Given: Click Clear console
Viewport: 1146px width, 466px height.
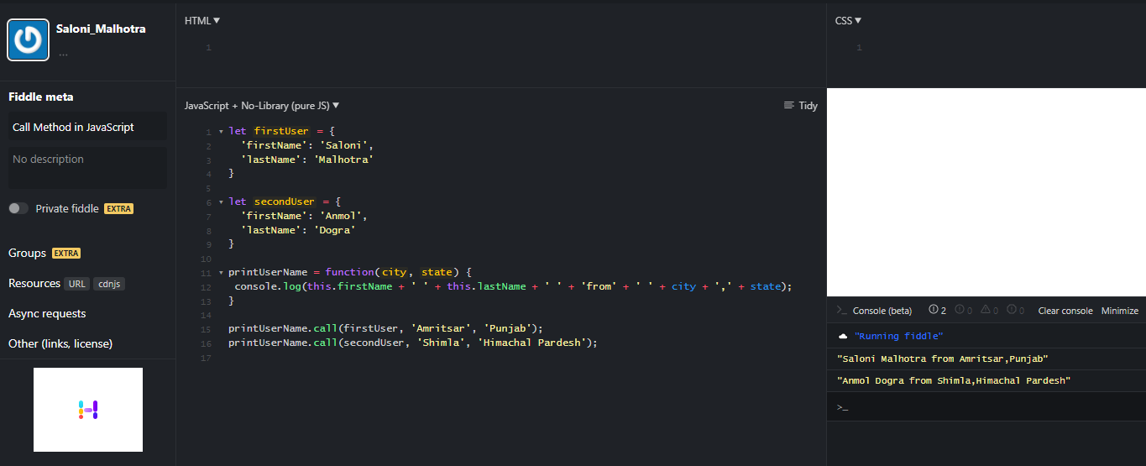Looking at the screenshot, I should coord(1065,311).
